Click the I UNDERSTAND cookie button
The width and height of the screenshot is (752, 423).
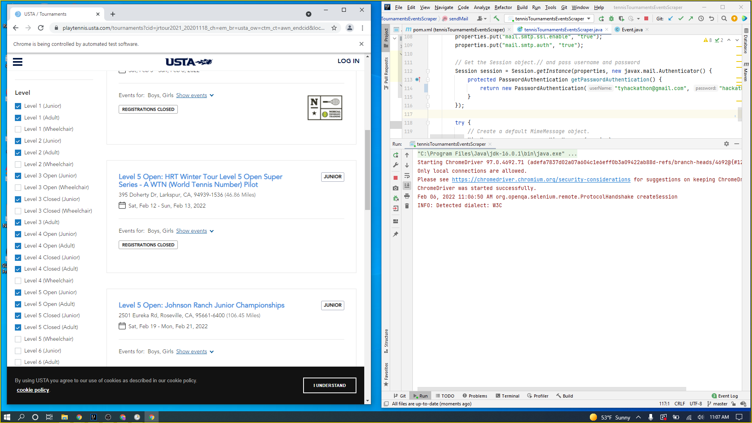[329, 385]
